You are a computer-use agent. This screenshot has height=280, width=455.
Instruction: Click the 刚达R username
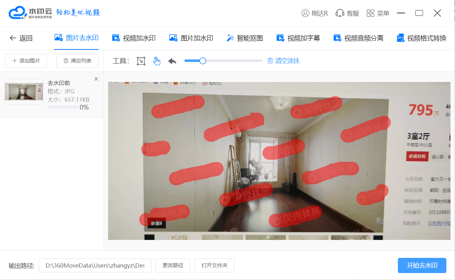click(x=320, y=13)
